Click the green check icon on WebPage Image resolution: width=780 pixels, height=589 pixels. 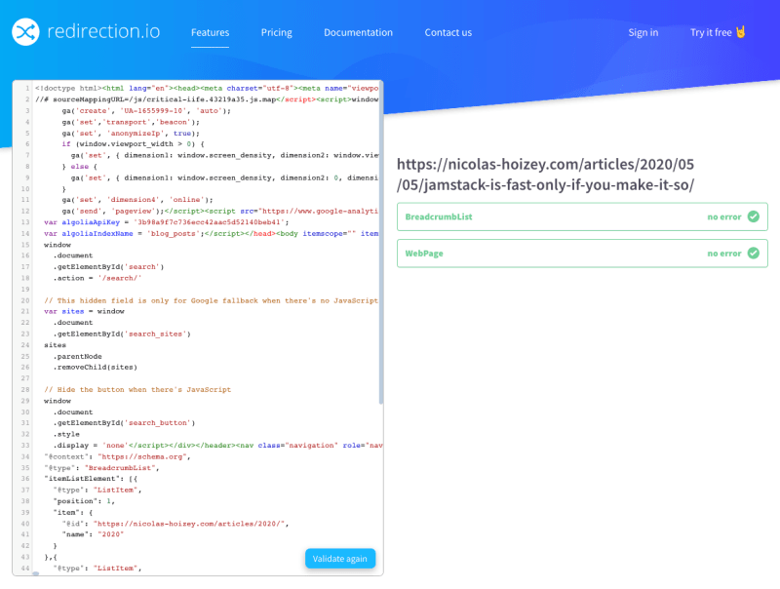point(753,254)
